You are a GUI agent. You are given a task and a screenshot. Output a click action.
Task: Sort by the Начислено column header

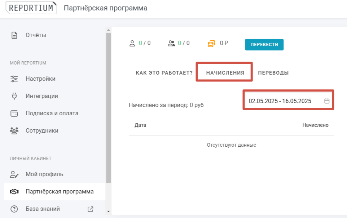(315, 125)
